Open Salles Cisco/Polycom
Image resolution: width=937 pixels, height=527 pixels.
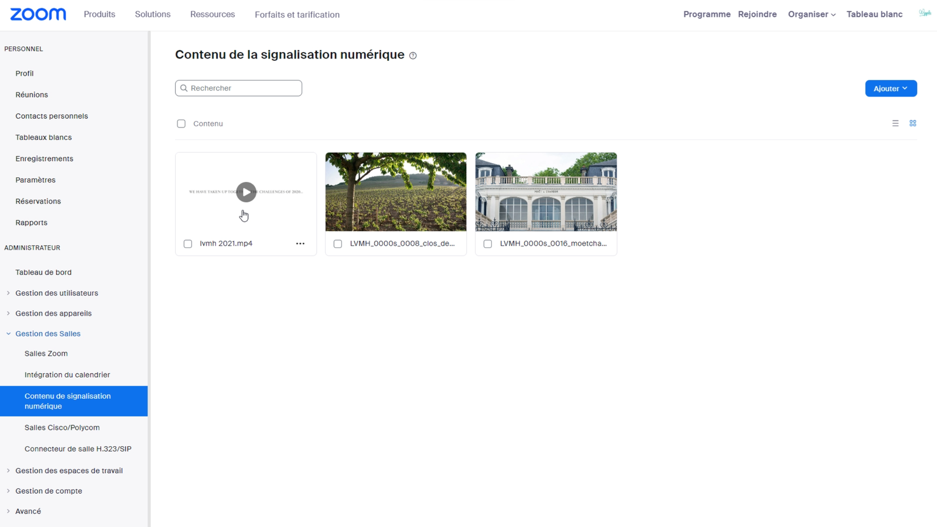click(62, 428)
